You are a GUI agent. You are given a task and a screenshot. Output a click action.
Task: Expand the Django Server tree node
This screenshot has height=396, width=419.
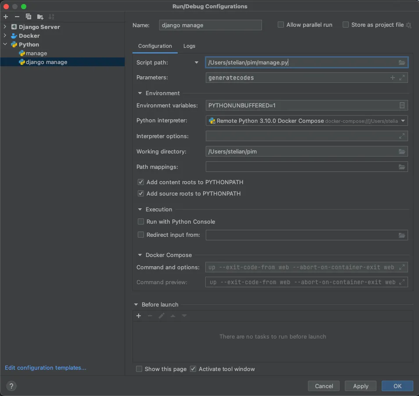pos(5,27)
